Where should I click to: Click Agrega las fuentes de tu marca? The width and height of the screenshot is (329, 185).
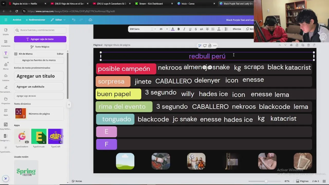point(39,60)
